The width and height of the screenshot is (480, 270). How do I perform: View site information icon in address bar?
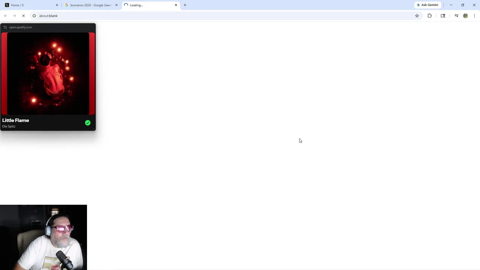[34, 16]
